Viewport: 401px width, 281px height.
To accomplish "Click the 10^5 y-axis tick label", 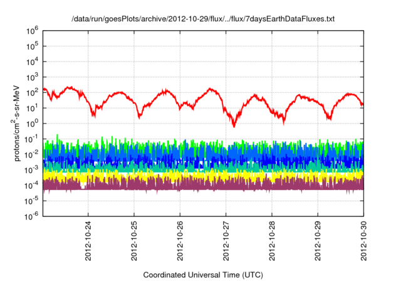I will pos(32,46).
